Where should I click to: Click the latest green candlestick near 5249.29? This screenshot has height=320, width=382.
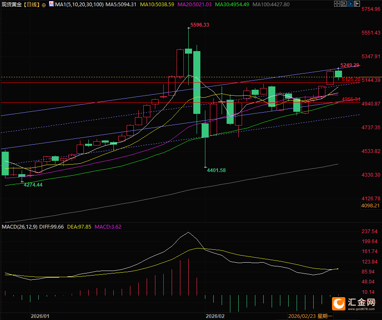click(x=338, y=74)
